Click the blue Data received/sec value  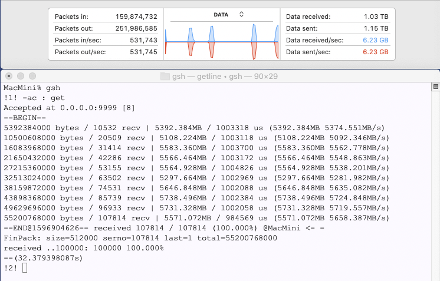(x=375, y=40)
